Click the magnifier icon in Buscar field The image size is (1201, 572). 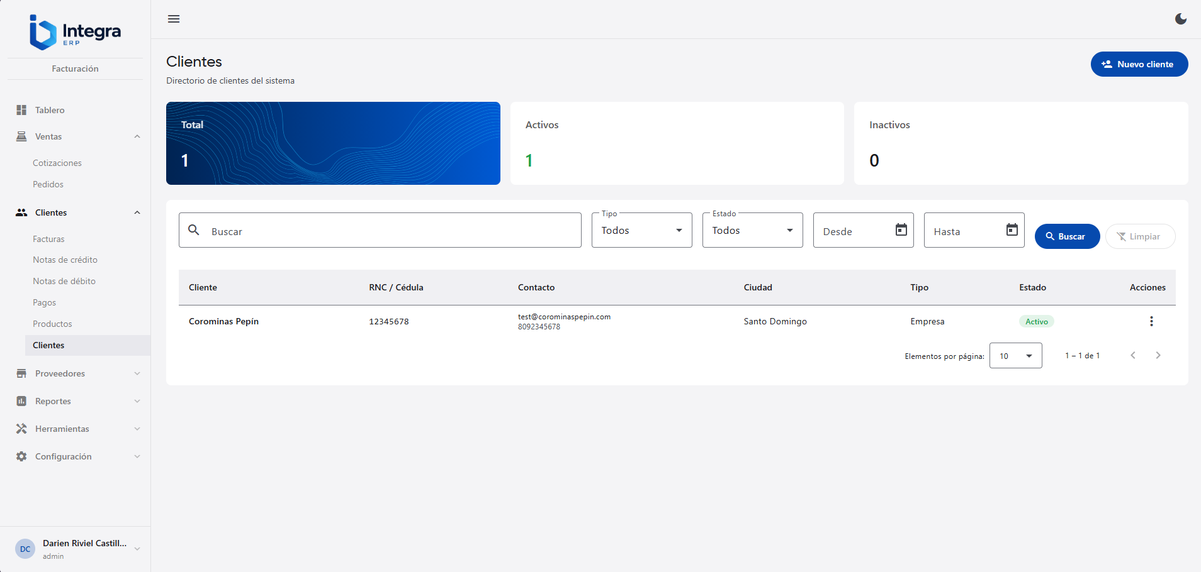pos(194,230)
